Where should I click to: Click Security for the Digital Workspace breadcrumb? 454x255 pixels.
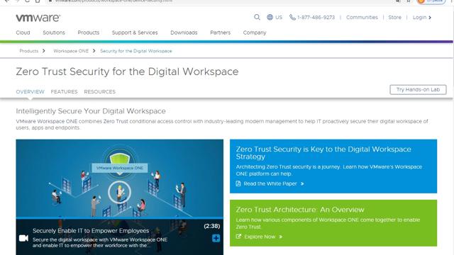tap(136, 51)
